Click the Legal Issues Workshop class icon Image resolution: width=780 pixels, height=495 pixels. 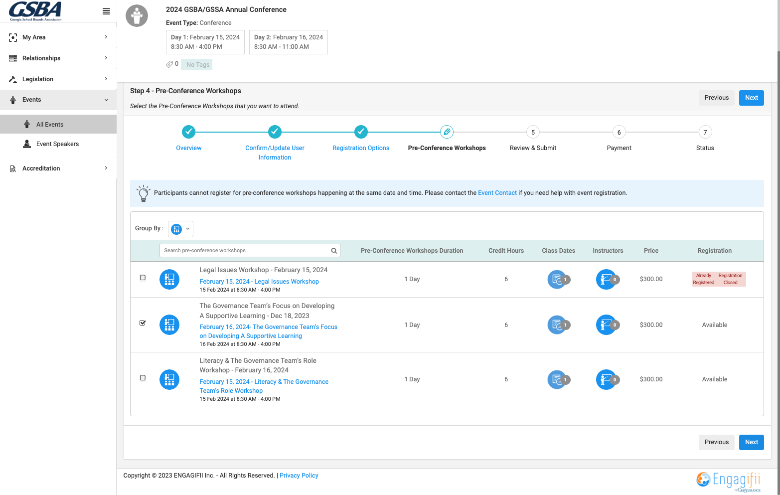tap(169, 279)
